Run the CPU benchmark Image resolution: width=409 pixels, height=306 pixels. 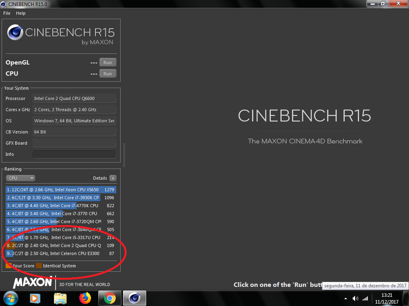(x=107, y=74)
